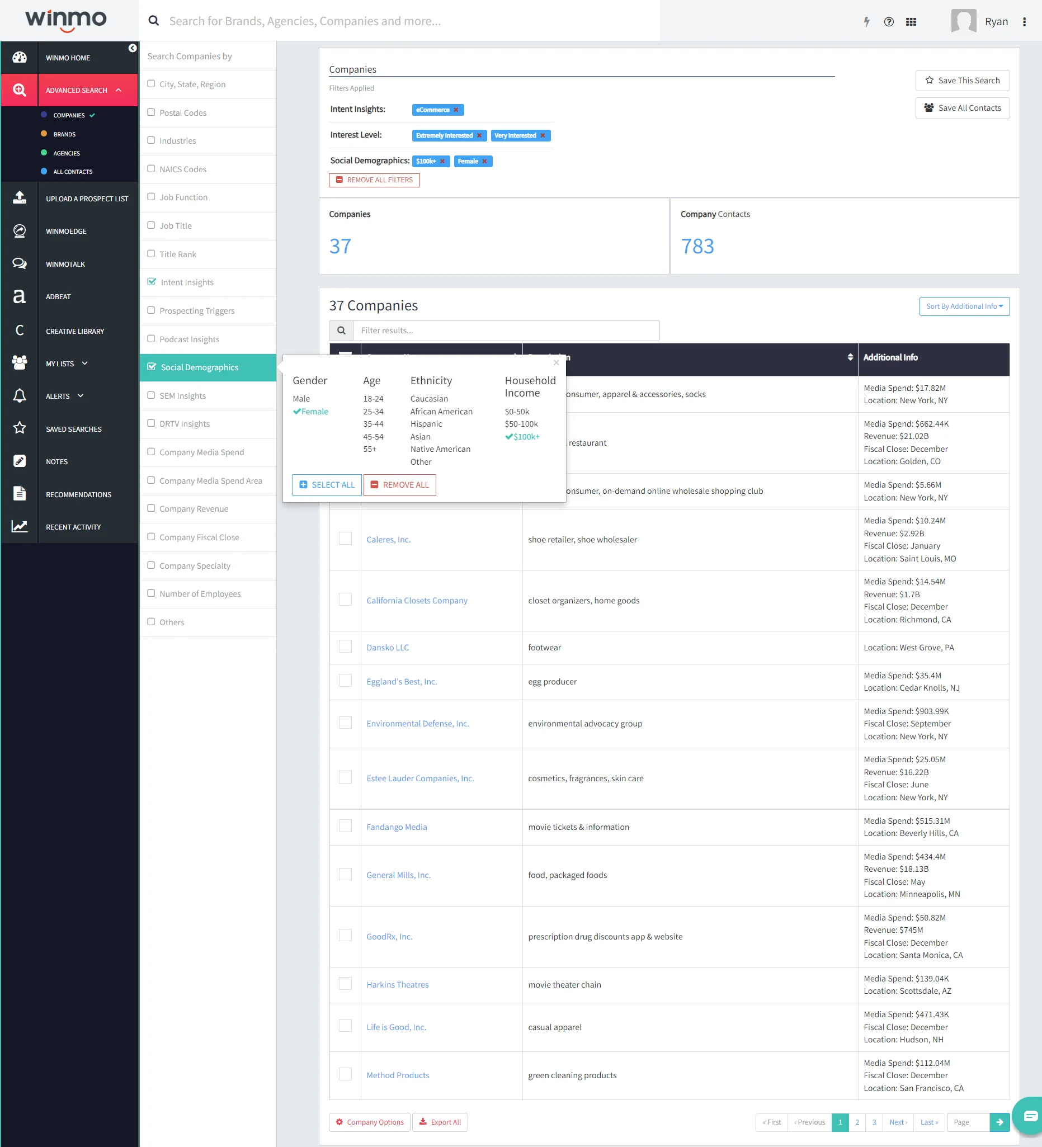Click the Filter results input field

click(x=506, y=331)
